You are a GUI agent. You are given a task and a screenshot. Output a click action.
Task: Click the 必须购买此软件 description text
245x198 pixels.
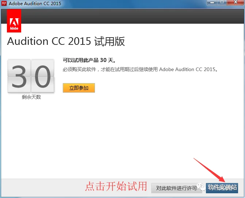coord(140,69)
